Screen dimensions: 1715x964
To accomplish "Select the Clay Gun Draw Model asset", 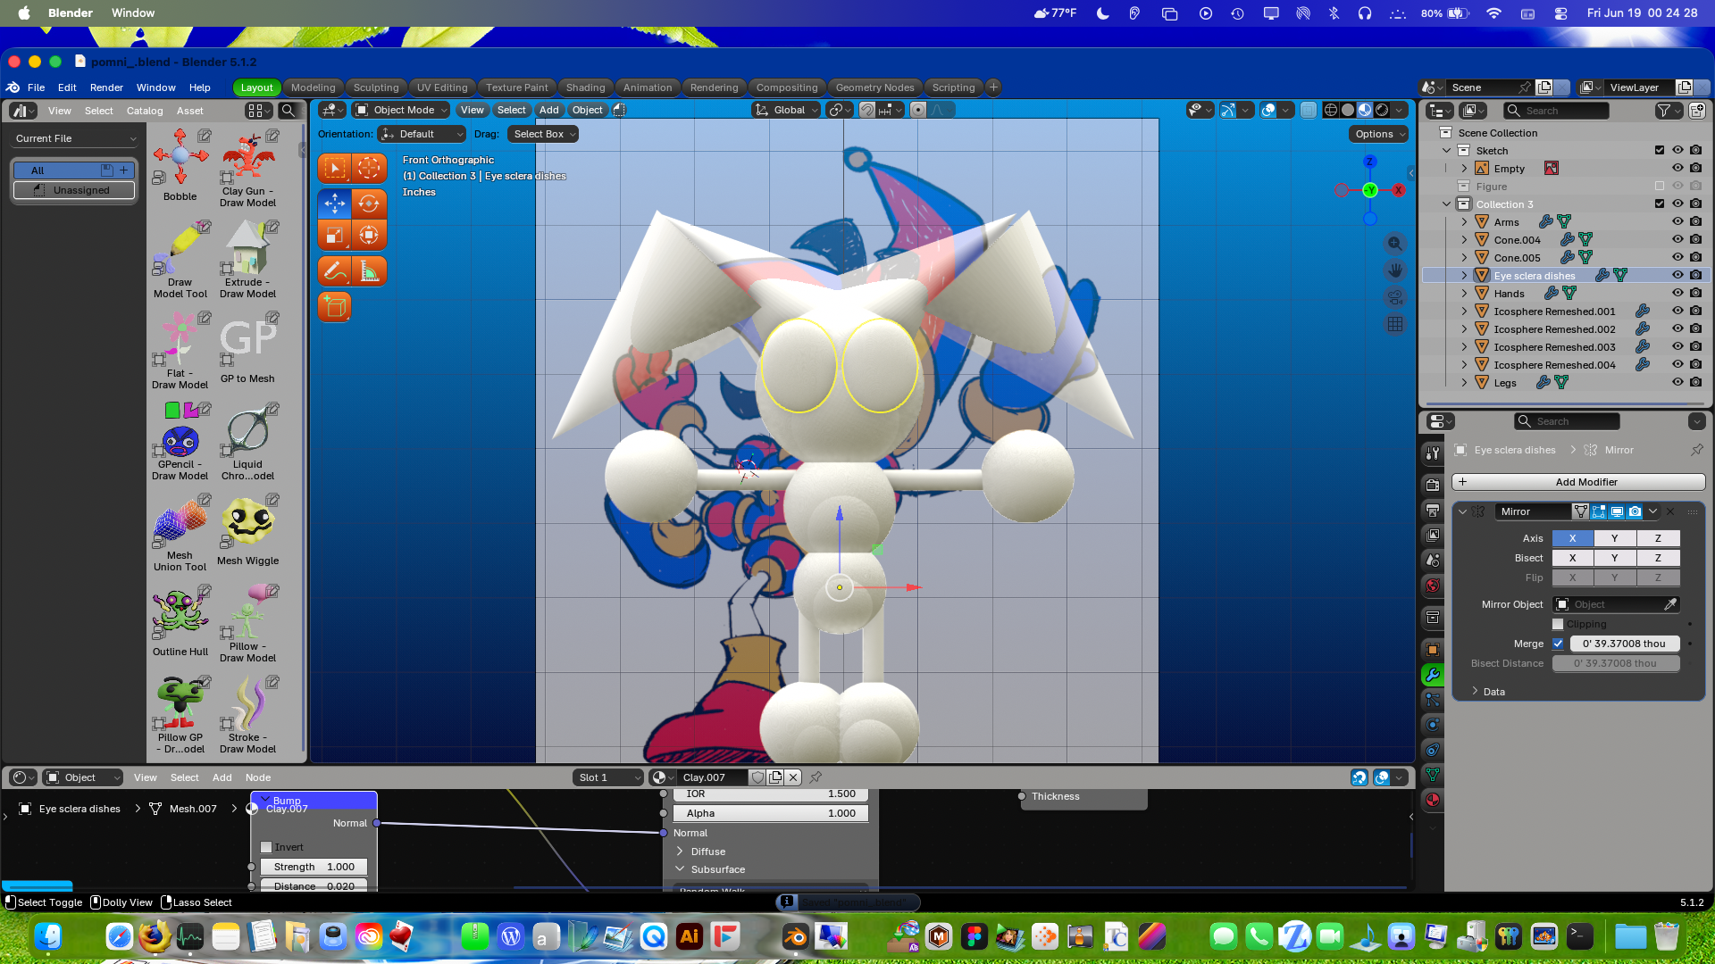I will [248, 169].
